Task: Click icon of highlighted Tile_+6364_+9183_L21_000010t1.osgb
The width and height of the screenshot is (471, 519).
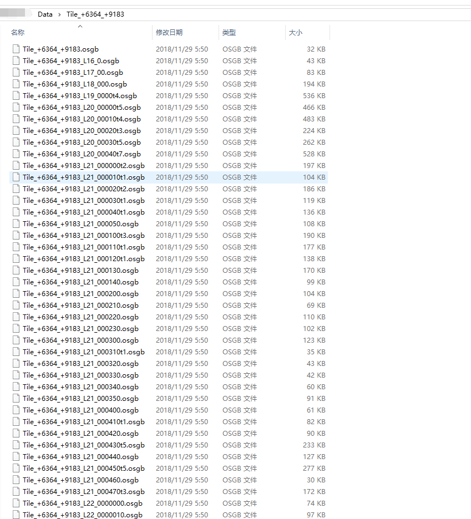Action: 16,177
